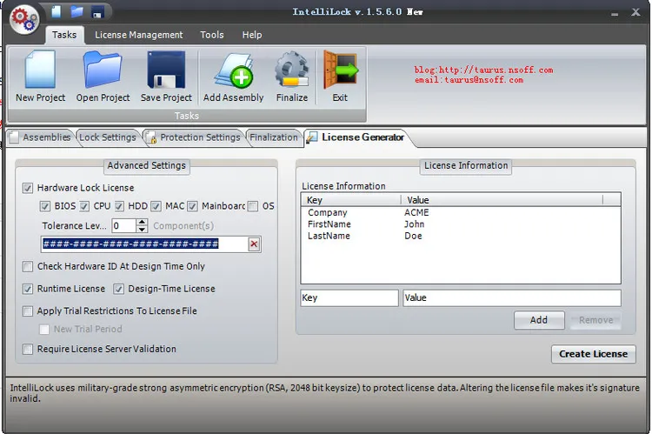The width and height of the screenshot is (652, 434).
Task: Decrease Tolerance Level with the down arrow
Action: click(142, 230)
